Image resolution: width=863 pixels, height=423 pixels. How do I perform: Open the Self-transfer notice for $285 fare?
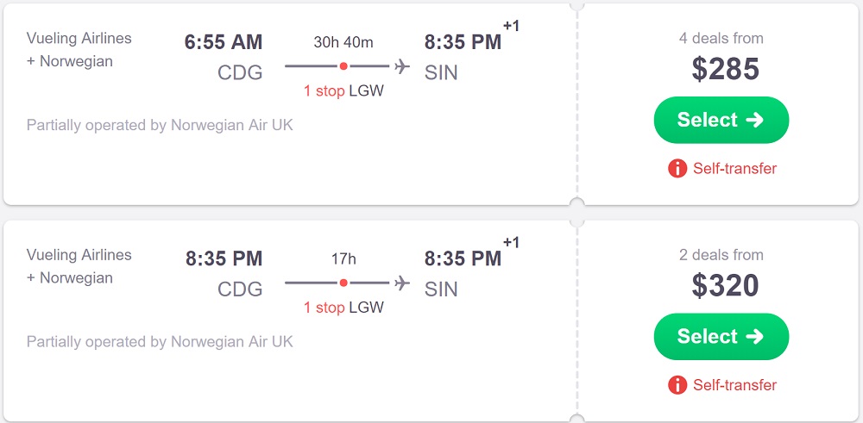tap(734, 169)
